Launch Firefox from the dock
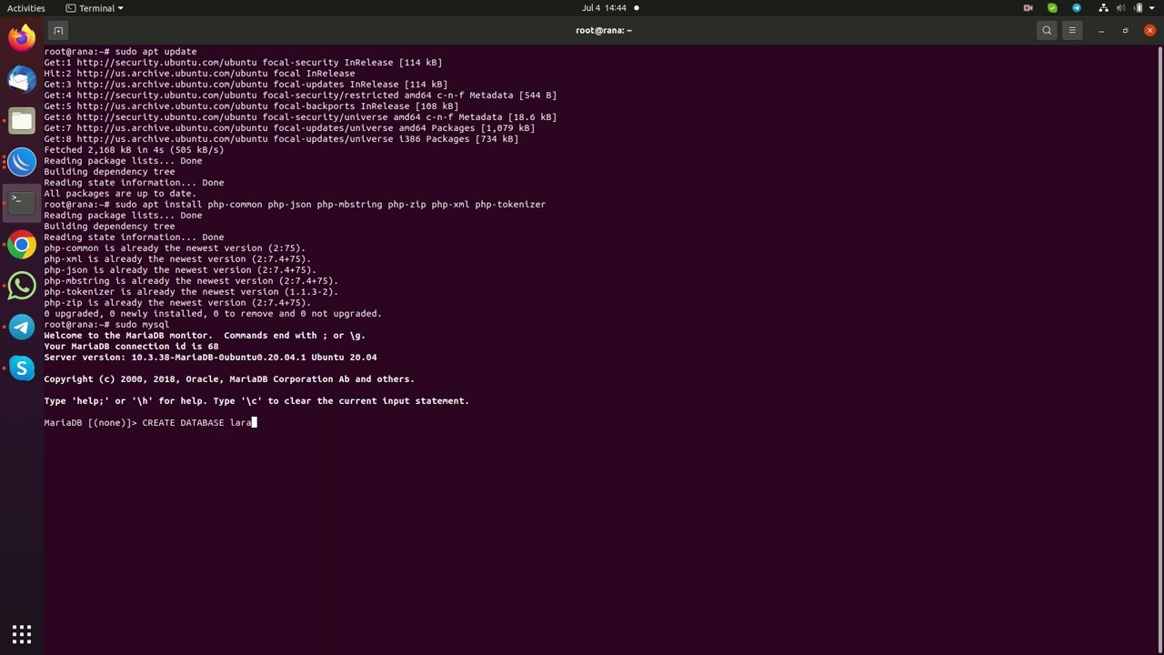 [x=22, y=38]
